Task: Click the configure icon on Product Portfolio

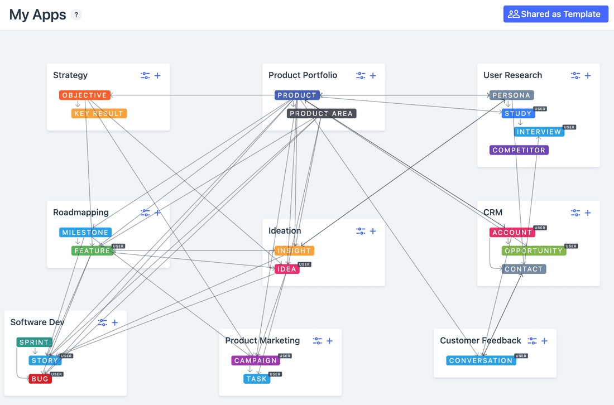Action: [x=362, y=75]
